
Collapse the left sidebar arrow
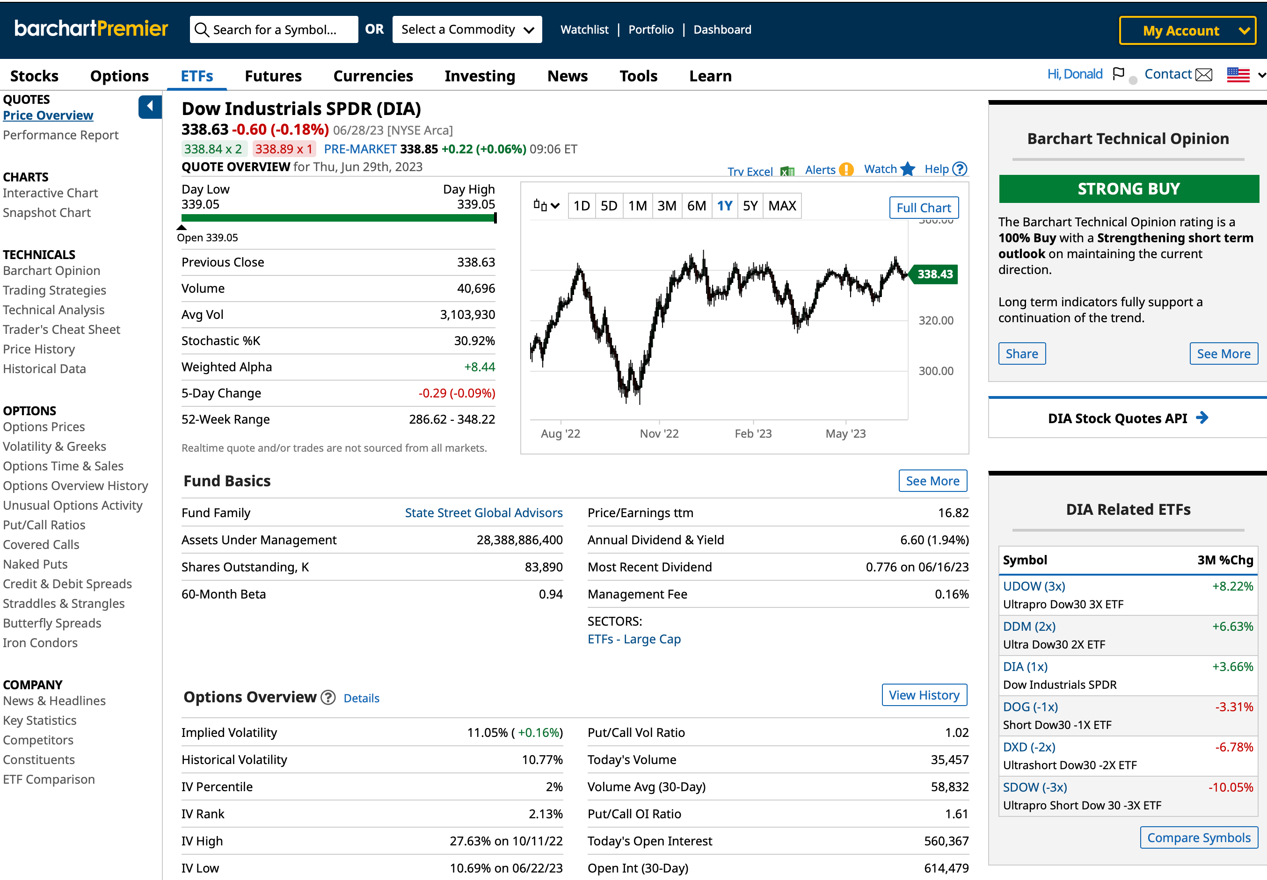pyautogui.click(x=149, y=107)
